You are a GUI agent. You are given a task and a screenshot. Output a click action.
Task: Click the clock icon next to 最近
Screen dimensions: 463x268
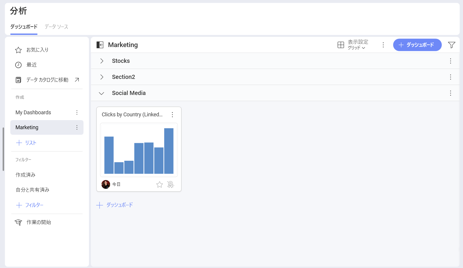coord(18,65)
